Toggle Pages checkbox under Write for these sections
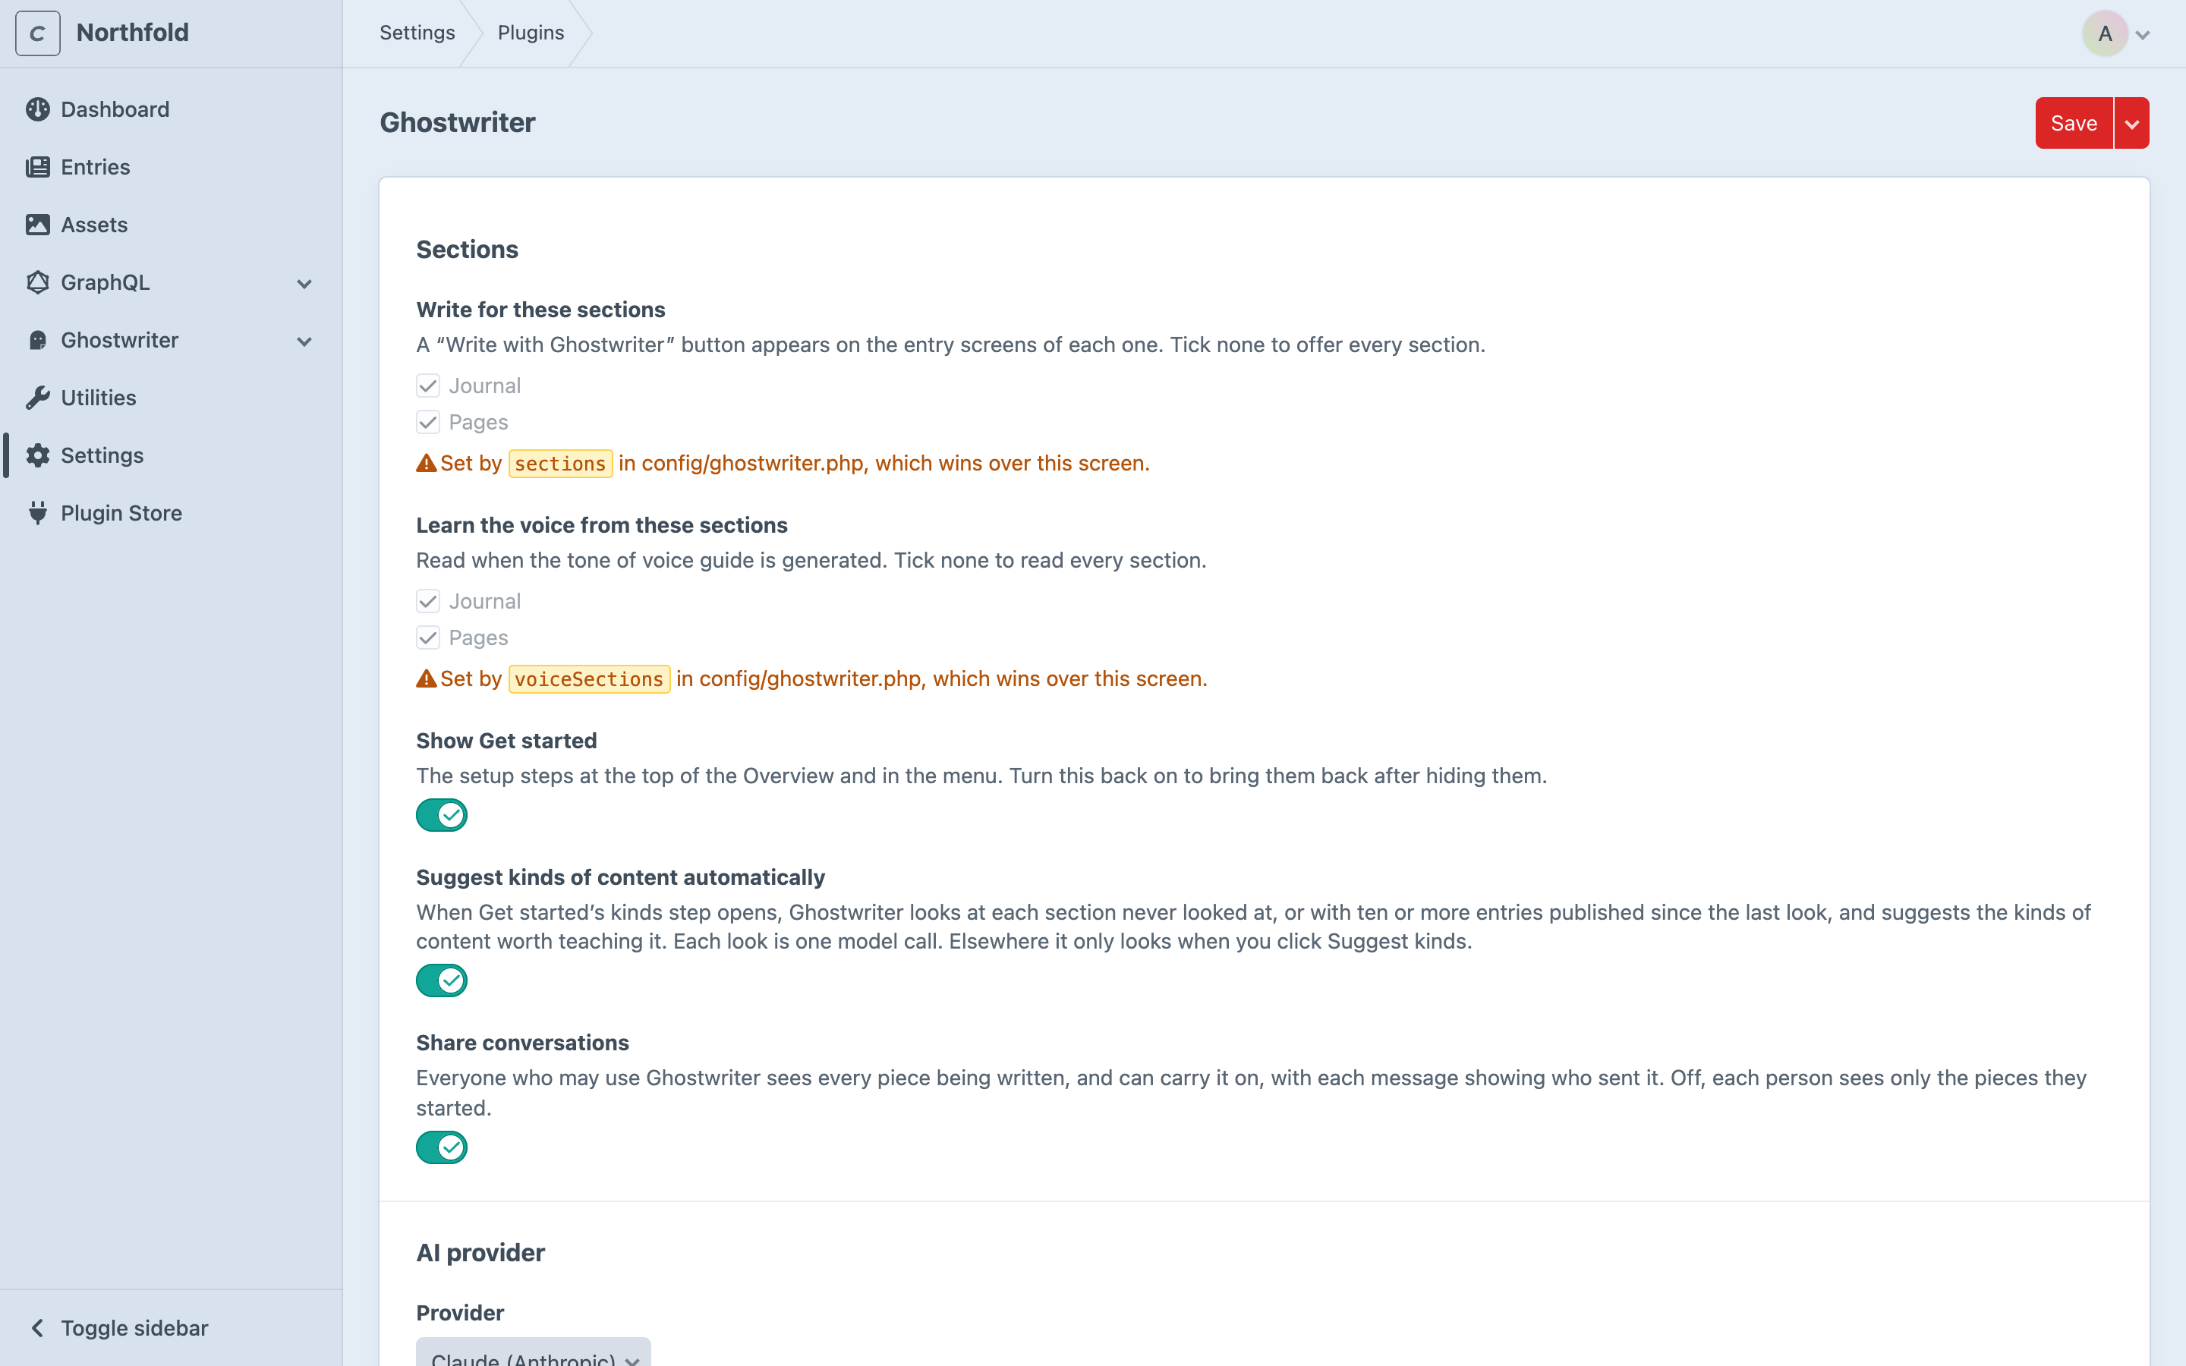This screenshot has width=2186, height=1366. pyautogui.click(x=428, y=422)
